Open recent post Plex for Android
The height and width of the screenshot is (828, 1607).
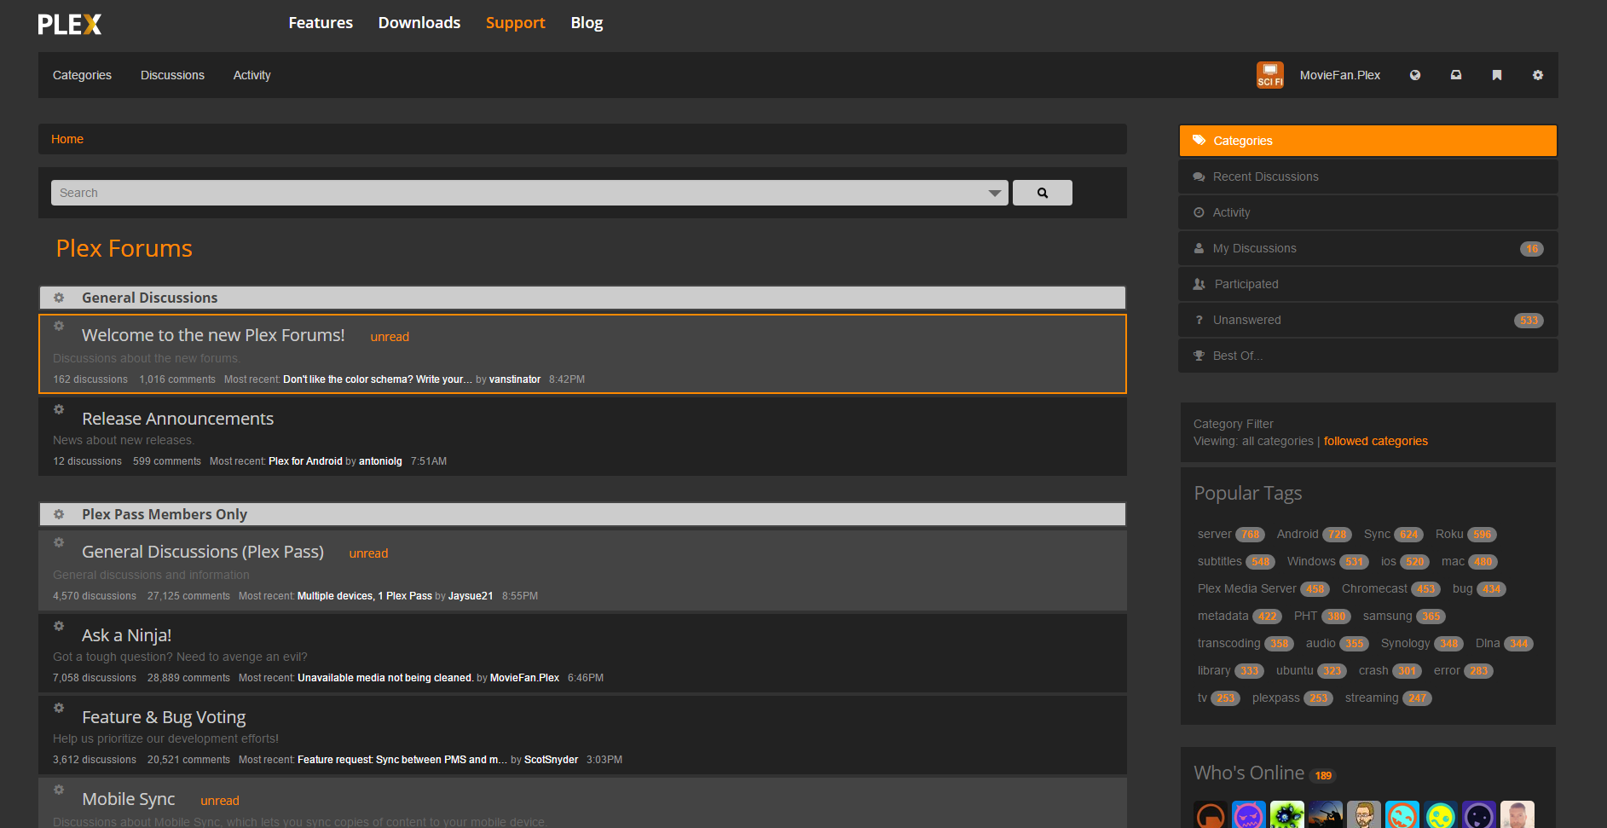[305, 461]
